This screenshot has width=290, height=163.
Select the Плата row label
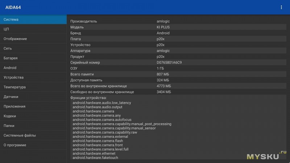pyautogui.click(x=75, y=39)
